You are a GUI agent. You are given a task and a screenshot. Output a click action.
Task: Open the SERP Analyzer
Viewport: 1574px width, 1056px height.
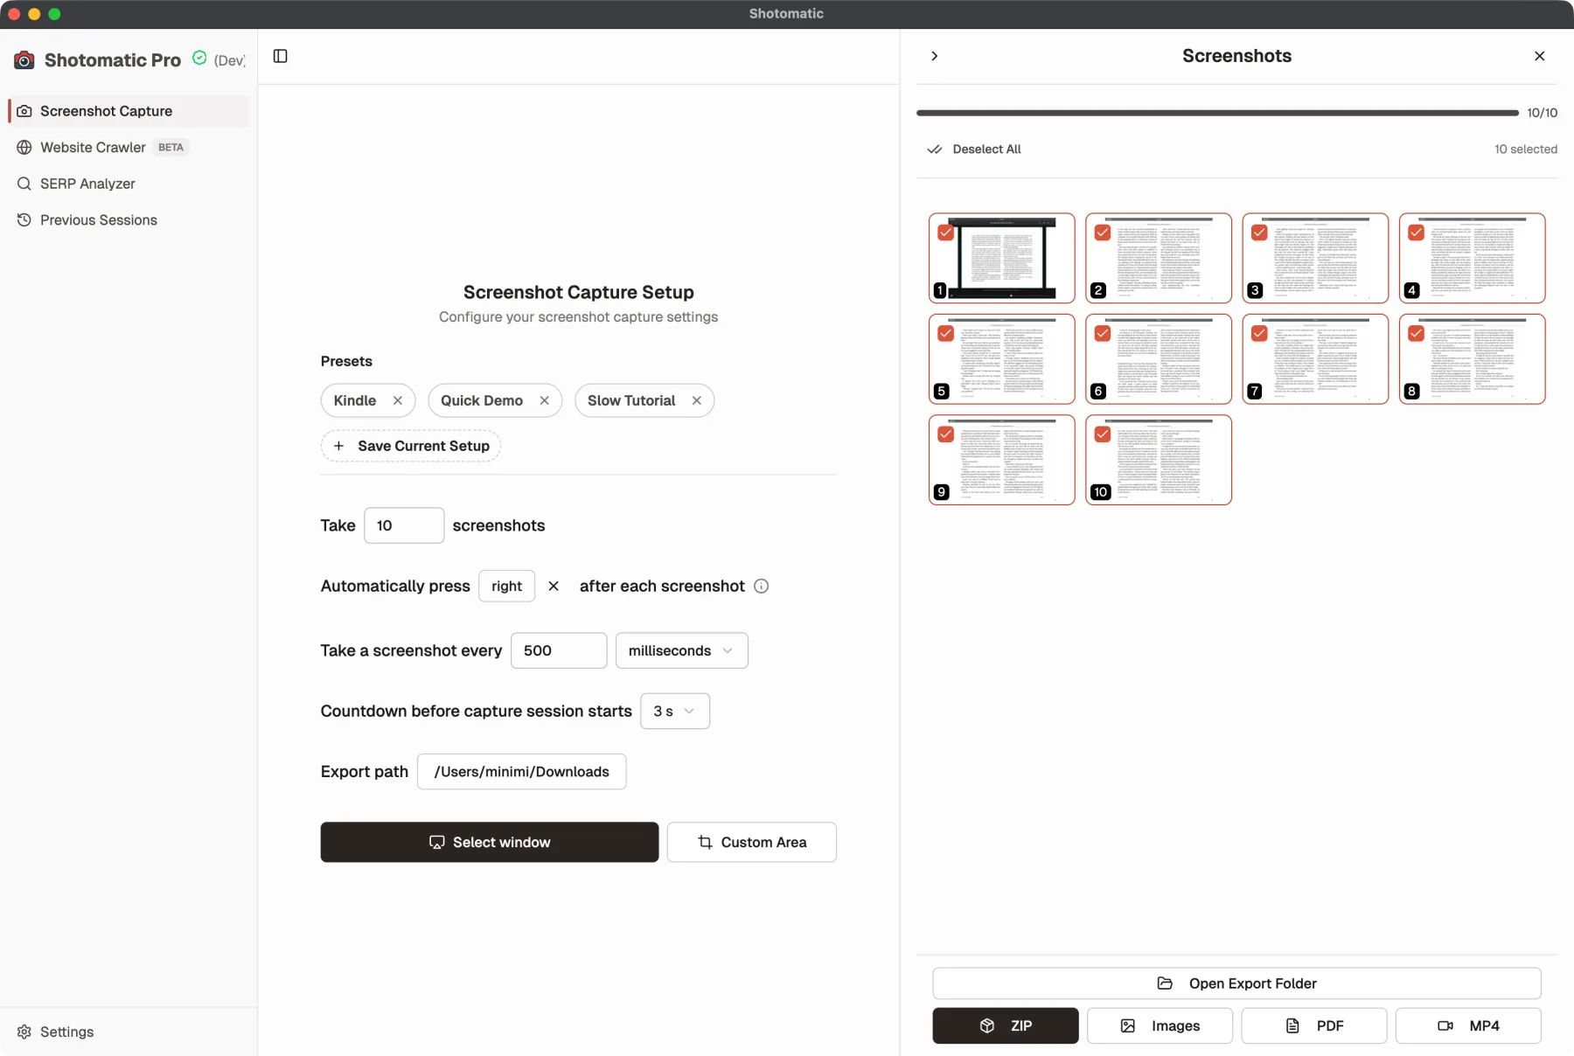87,184
